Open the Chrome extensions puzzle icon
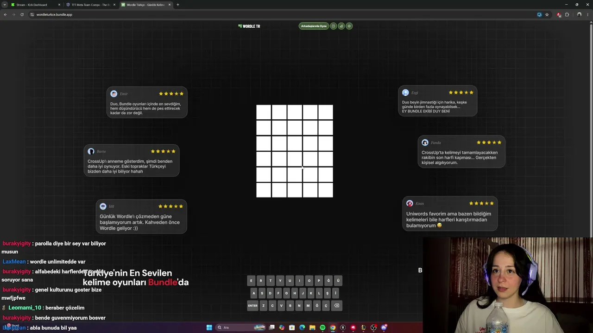The image size is (593, 333). pyautogui.click(x=567, y=15)
